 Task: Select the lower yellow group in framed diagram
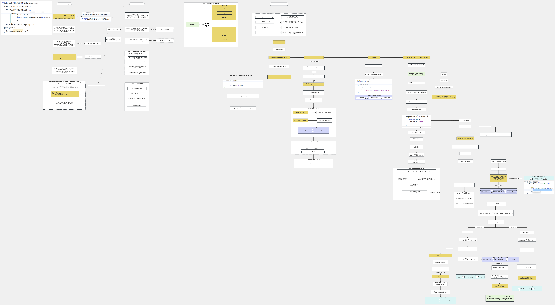click(x=224, y=34)
